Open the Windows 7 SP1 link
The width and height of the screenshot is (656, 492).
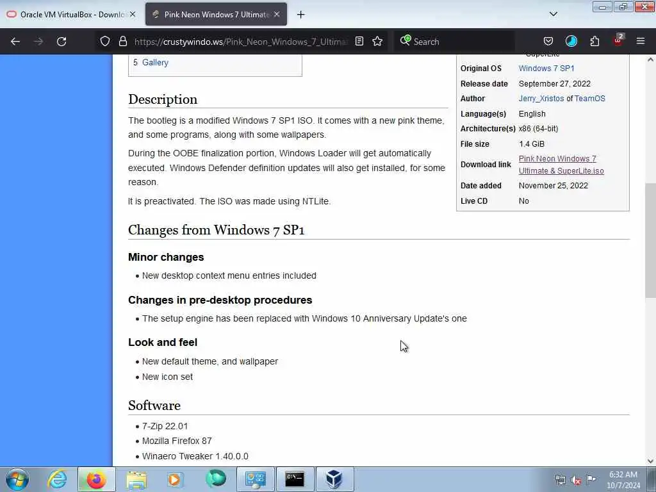546,68
